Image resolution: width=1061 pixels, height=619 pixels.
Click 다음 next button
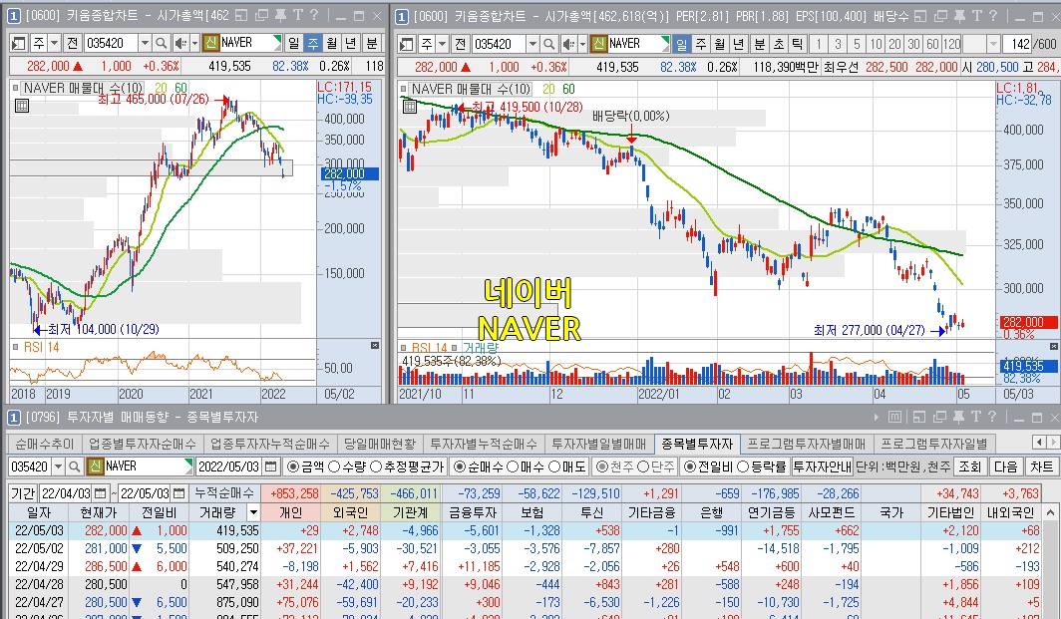coord(1005,466)
